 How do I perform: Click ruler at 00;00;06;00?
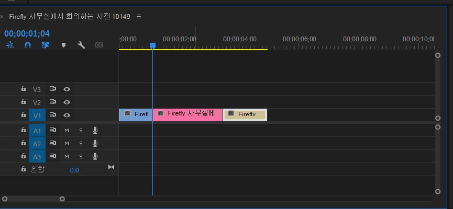[300, 39]
